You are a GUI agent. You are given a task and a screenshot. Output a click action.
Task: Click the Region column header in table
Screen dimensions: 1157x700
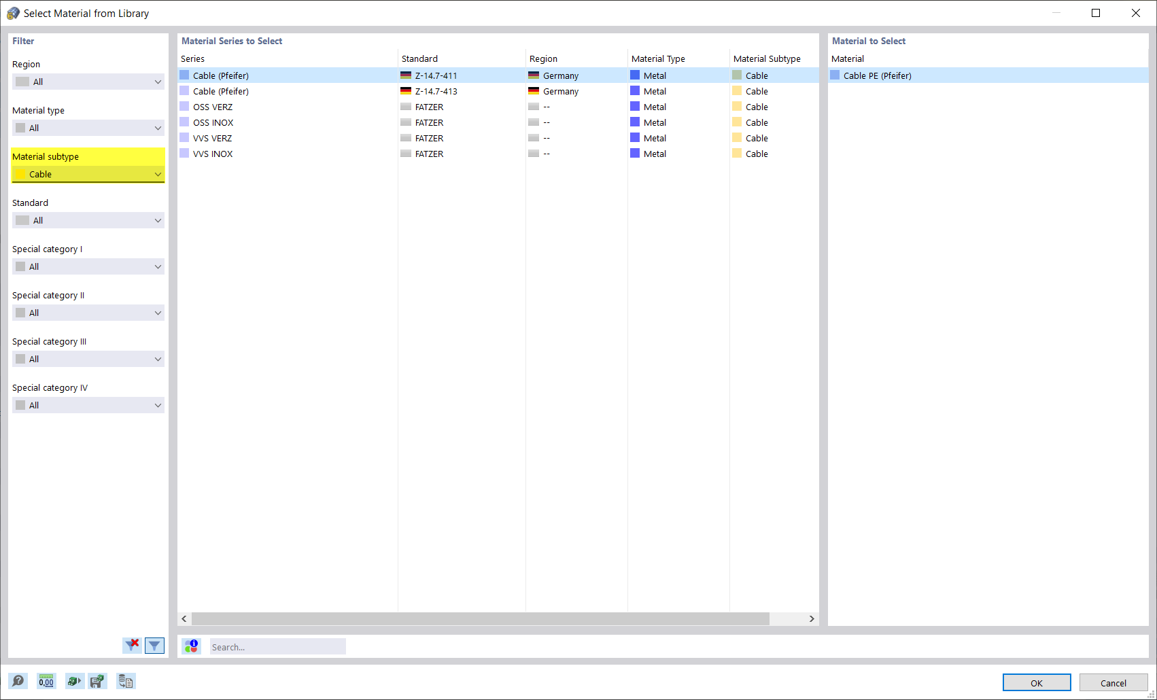pyautogui.click(x=576, y=58)
